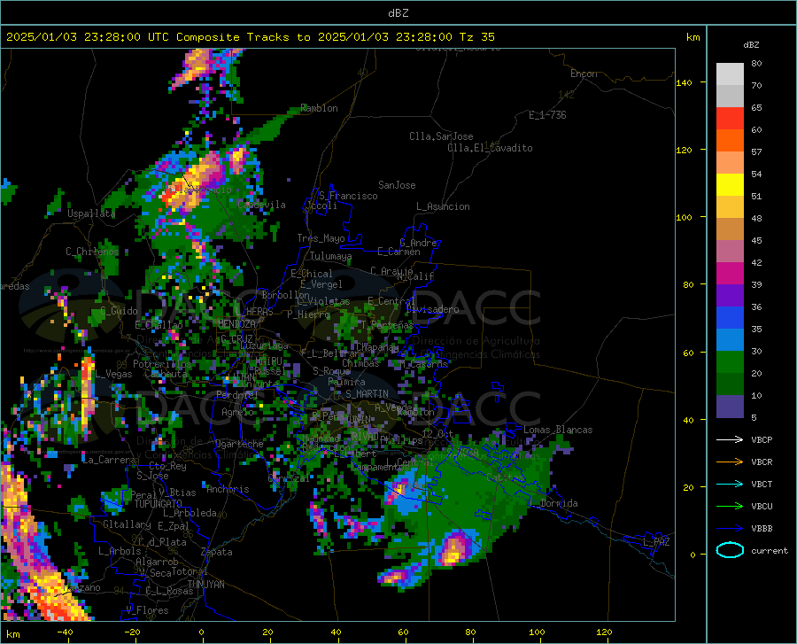The image size is (797, 644).
Task: Pick the magenta 39-42 dBZ swatch
Action: (x=730, y=274)
